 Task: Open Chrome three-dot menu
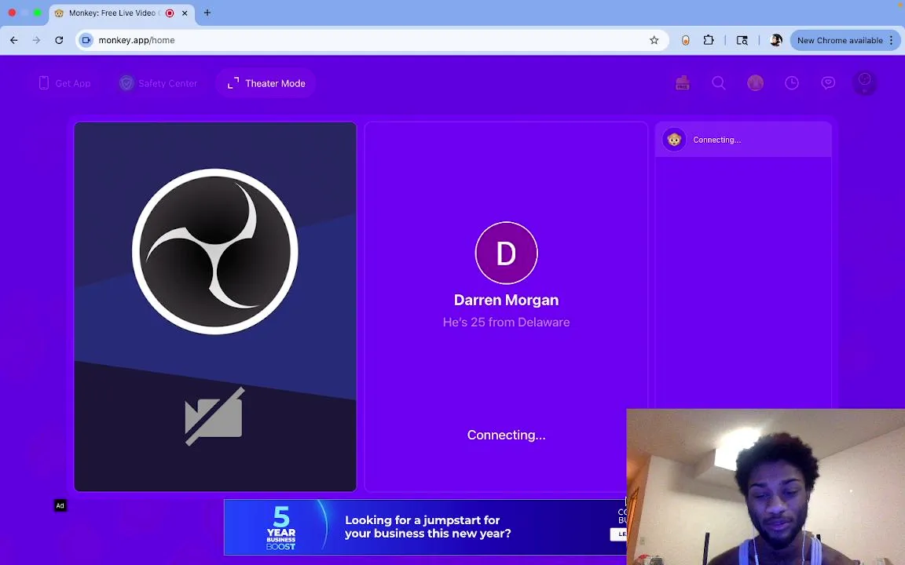pyautogui.click(x=891, y=40)
